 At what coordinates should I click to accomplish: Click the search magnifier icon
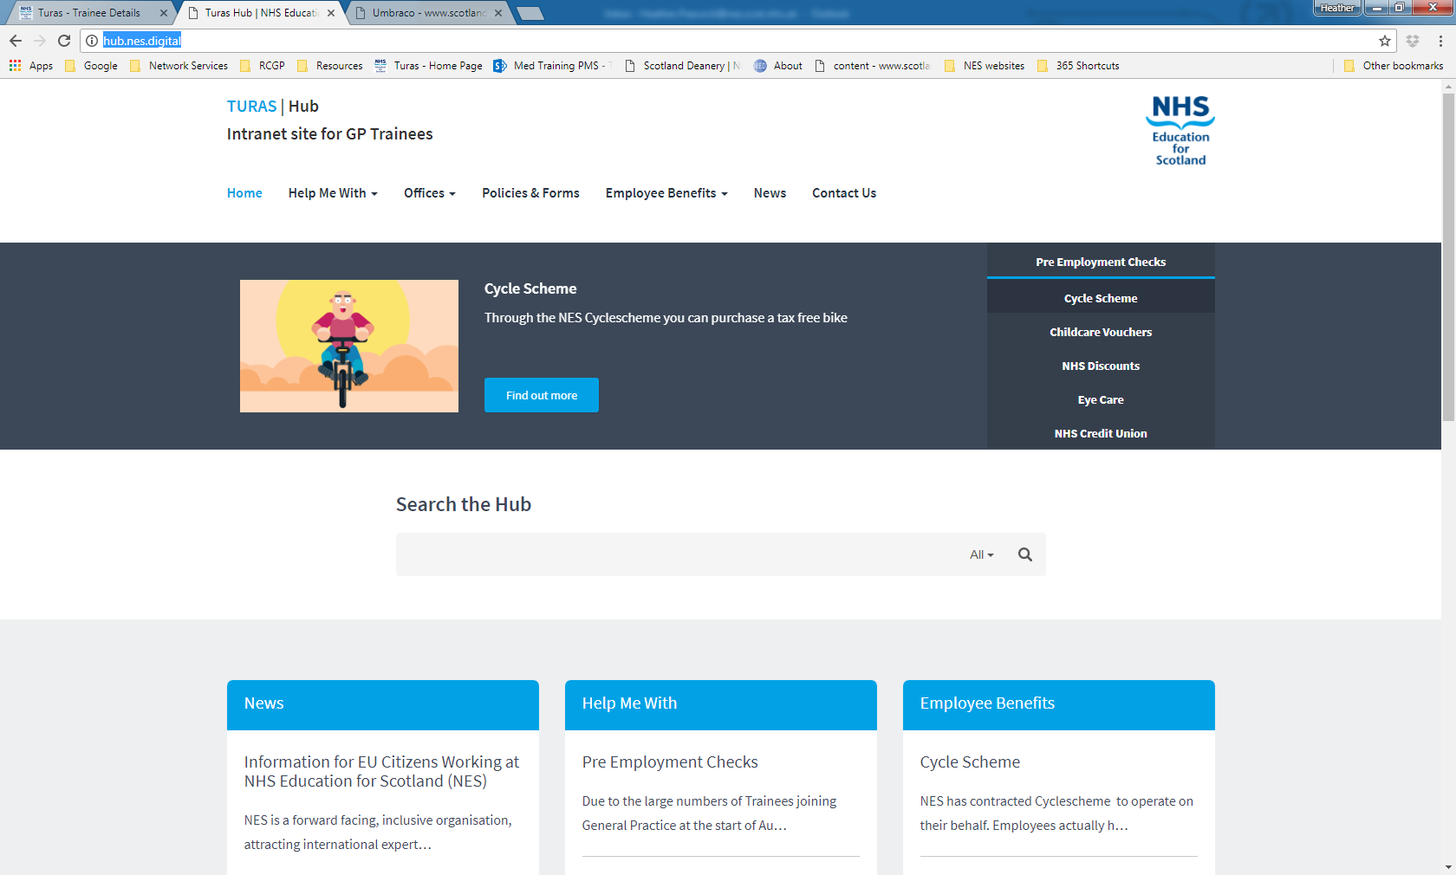(x=1025, y=554)
